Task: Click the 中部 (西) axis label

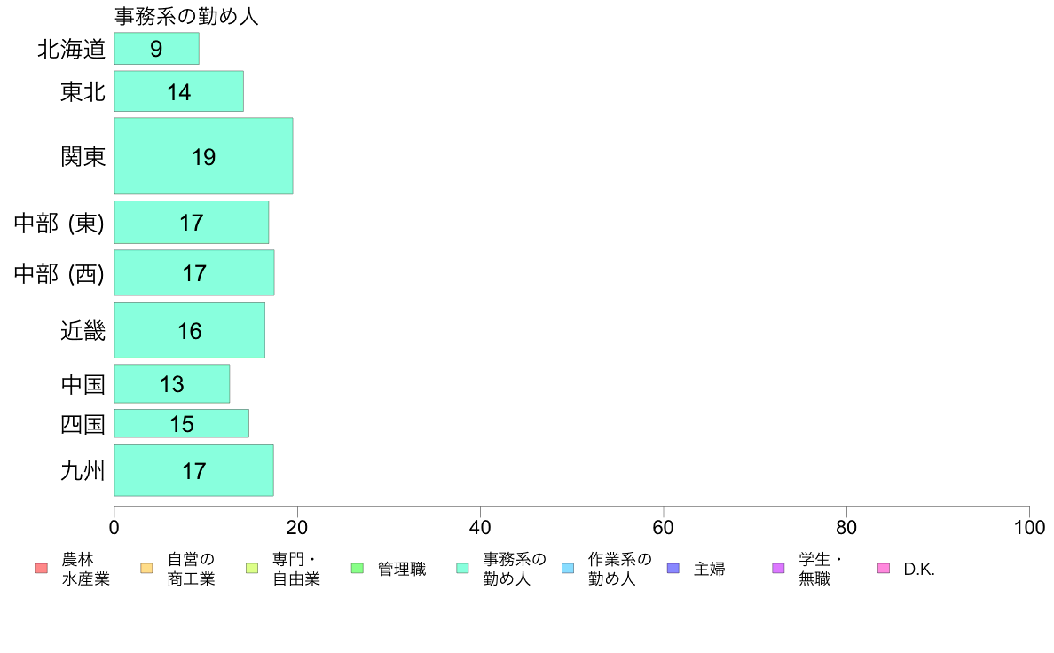Action: [59, 273]
